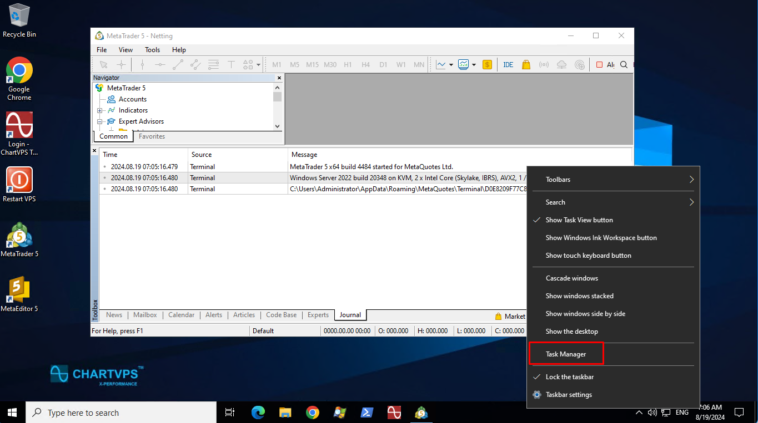The height and width of the screenshot is (423, 758).
Task: Open the IDE MetaEditor toolbar button
Action: (508, 65)
